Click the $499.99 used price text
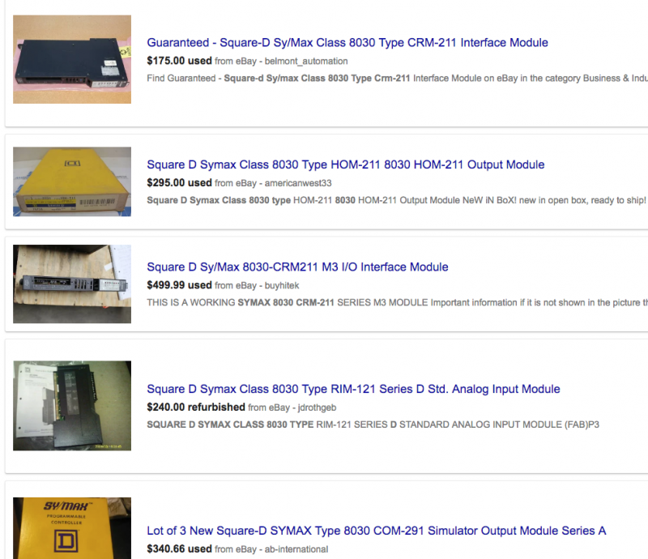 (179, 285)
